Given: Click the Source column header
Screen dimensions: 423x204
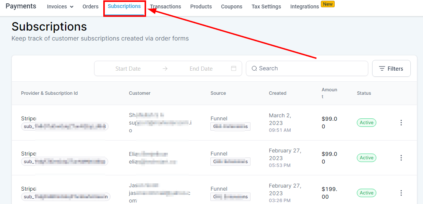Looking at the screenshot, I should coord(218,93).
